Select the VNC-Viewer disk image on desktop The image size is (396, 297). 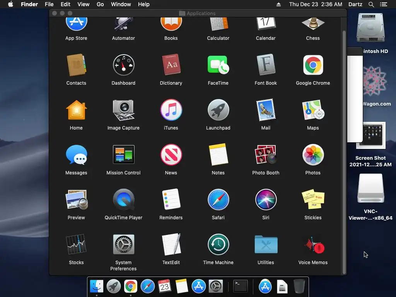(370, 188)
